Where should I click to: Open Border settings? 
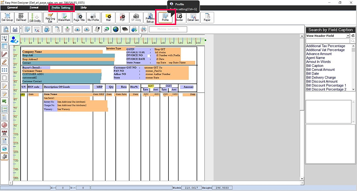[179, 18]
